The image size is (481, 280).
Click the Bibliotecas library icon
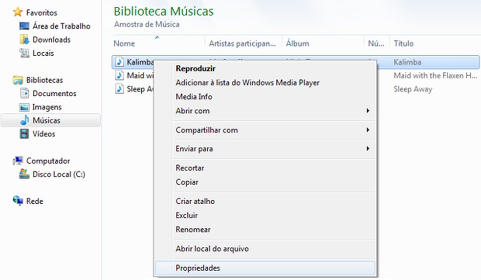18,80
